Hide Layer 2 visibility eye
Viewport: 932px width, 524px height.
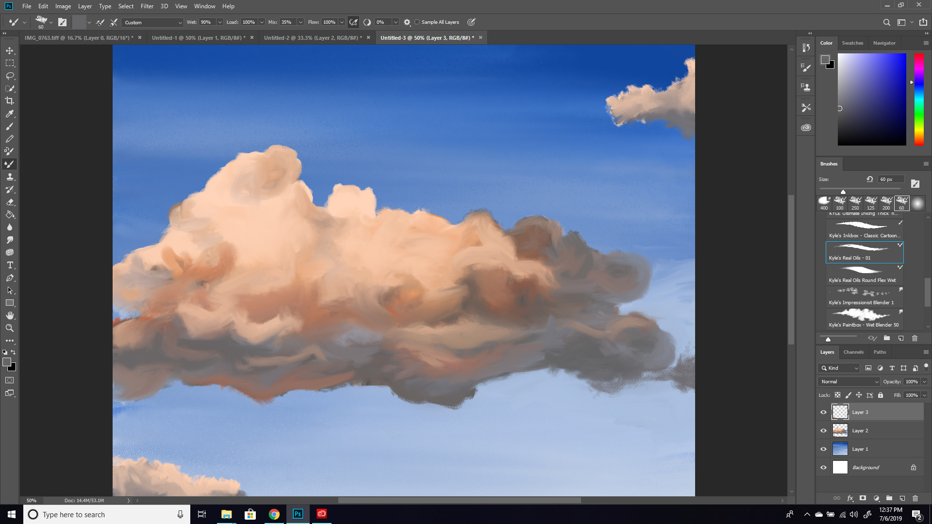823,430
